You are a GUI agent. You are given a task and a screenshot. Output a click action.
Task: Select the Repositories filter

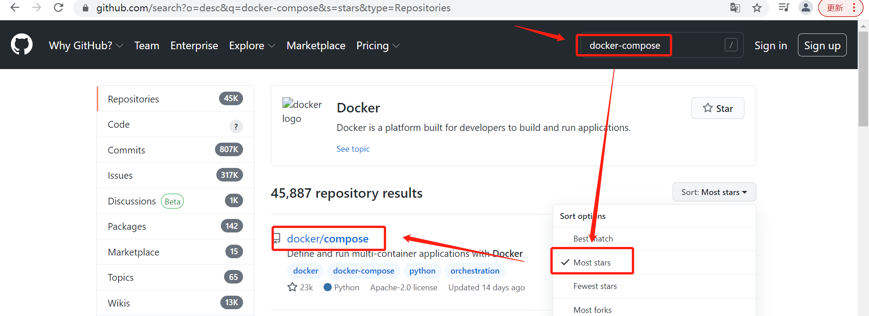tap(176, 98)
